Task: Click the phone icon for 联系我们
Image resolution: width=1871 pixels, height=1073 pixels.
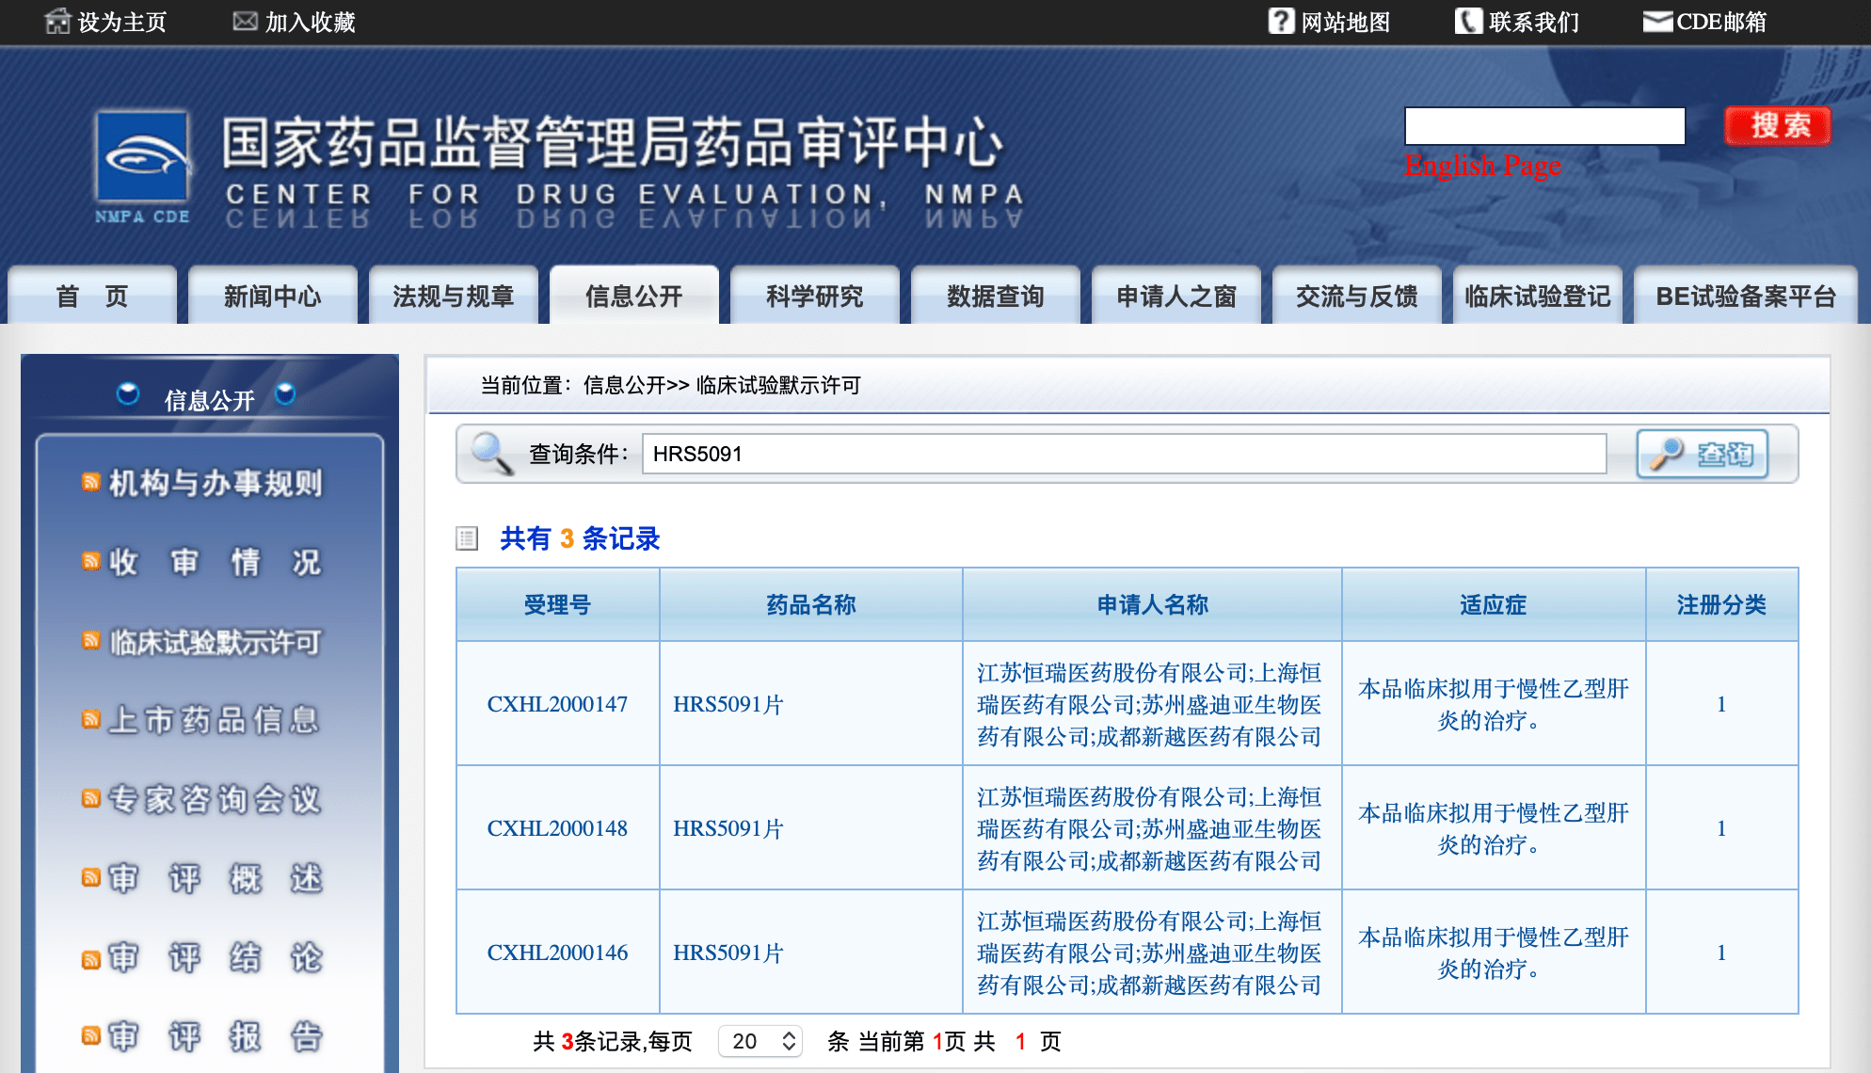Action: (x=1468, y=21)
